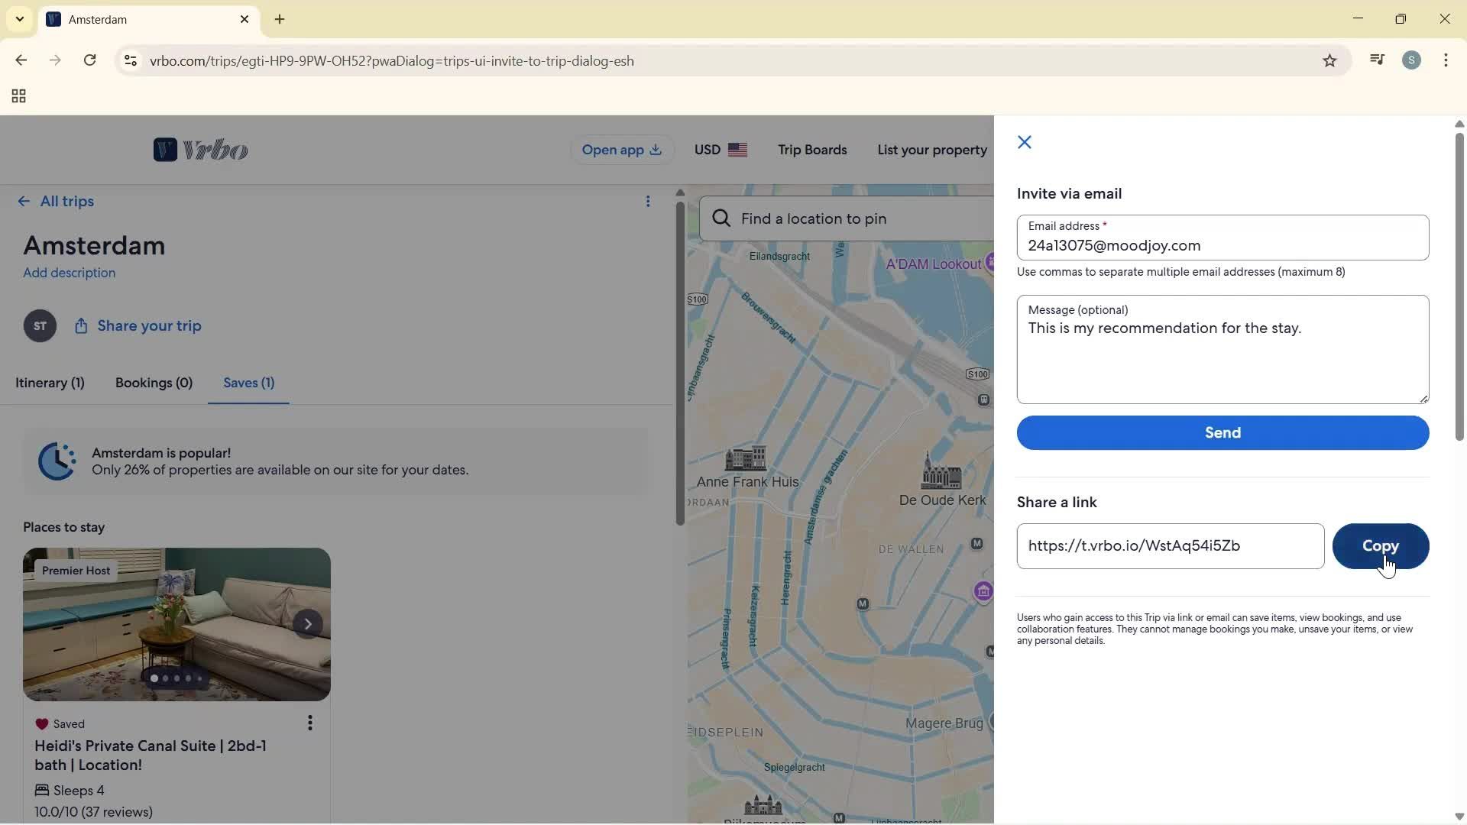This screenshot has width=1467, height=825.
Task: Open the options menu on the property card
Action: pos(310,723)
